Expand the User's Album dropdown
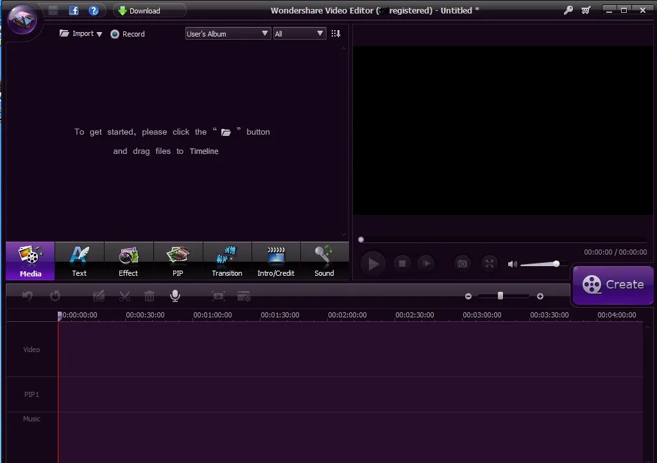The image size is (657, 463). [x=228, y=33]
